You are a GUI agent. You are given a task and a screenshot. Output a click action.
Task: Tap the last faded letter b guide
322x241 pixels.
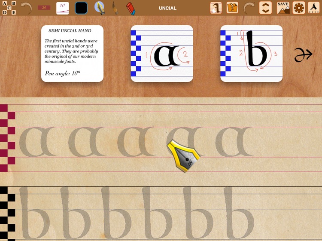pos(239,213)
